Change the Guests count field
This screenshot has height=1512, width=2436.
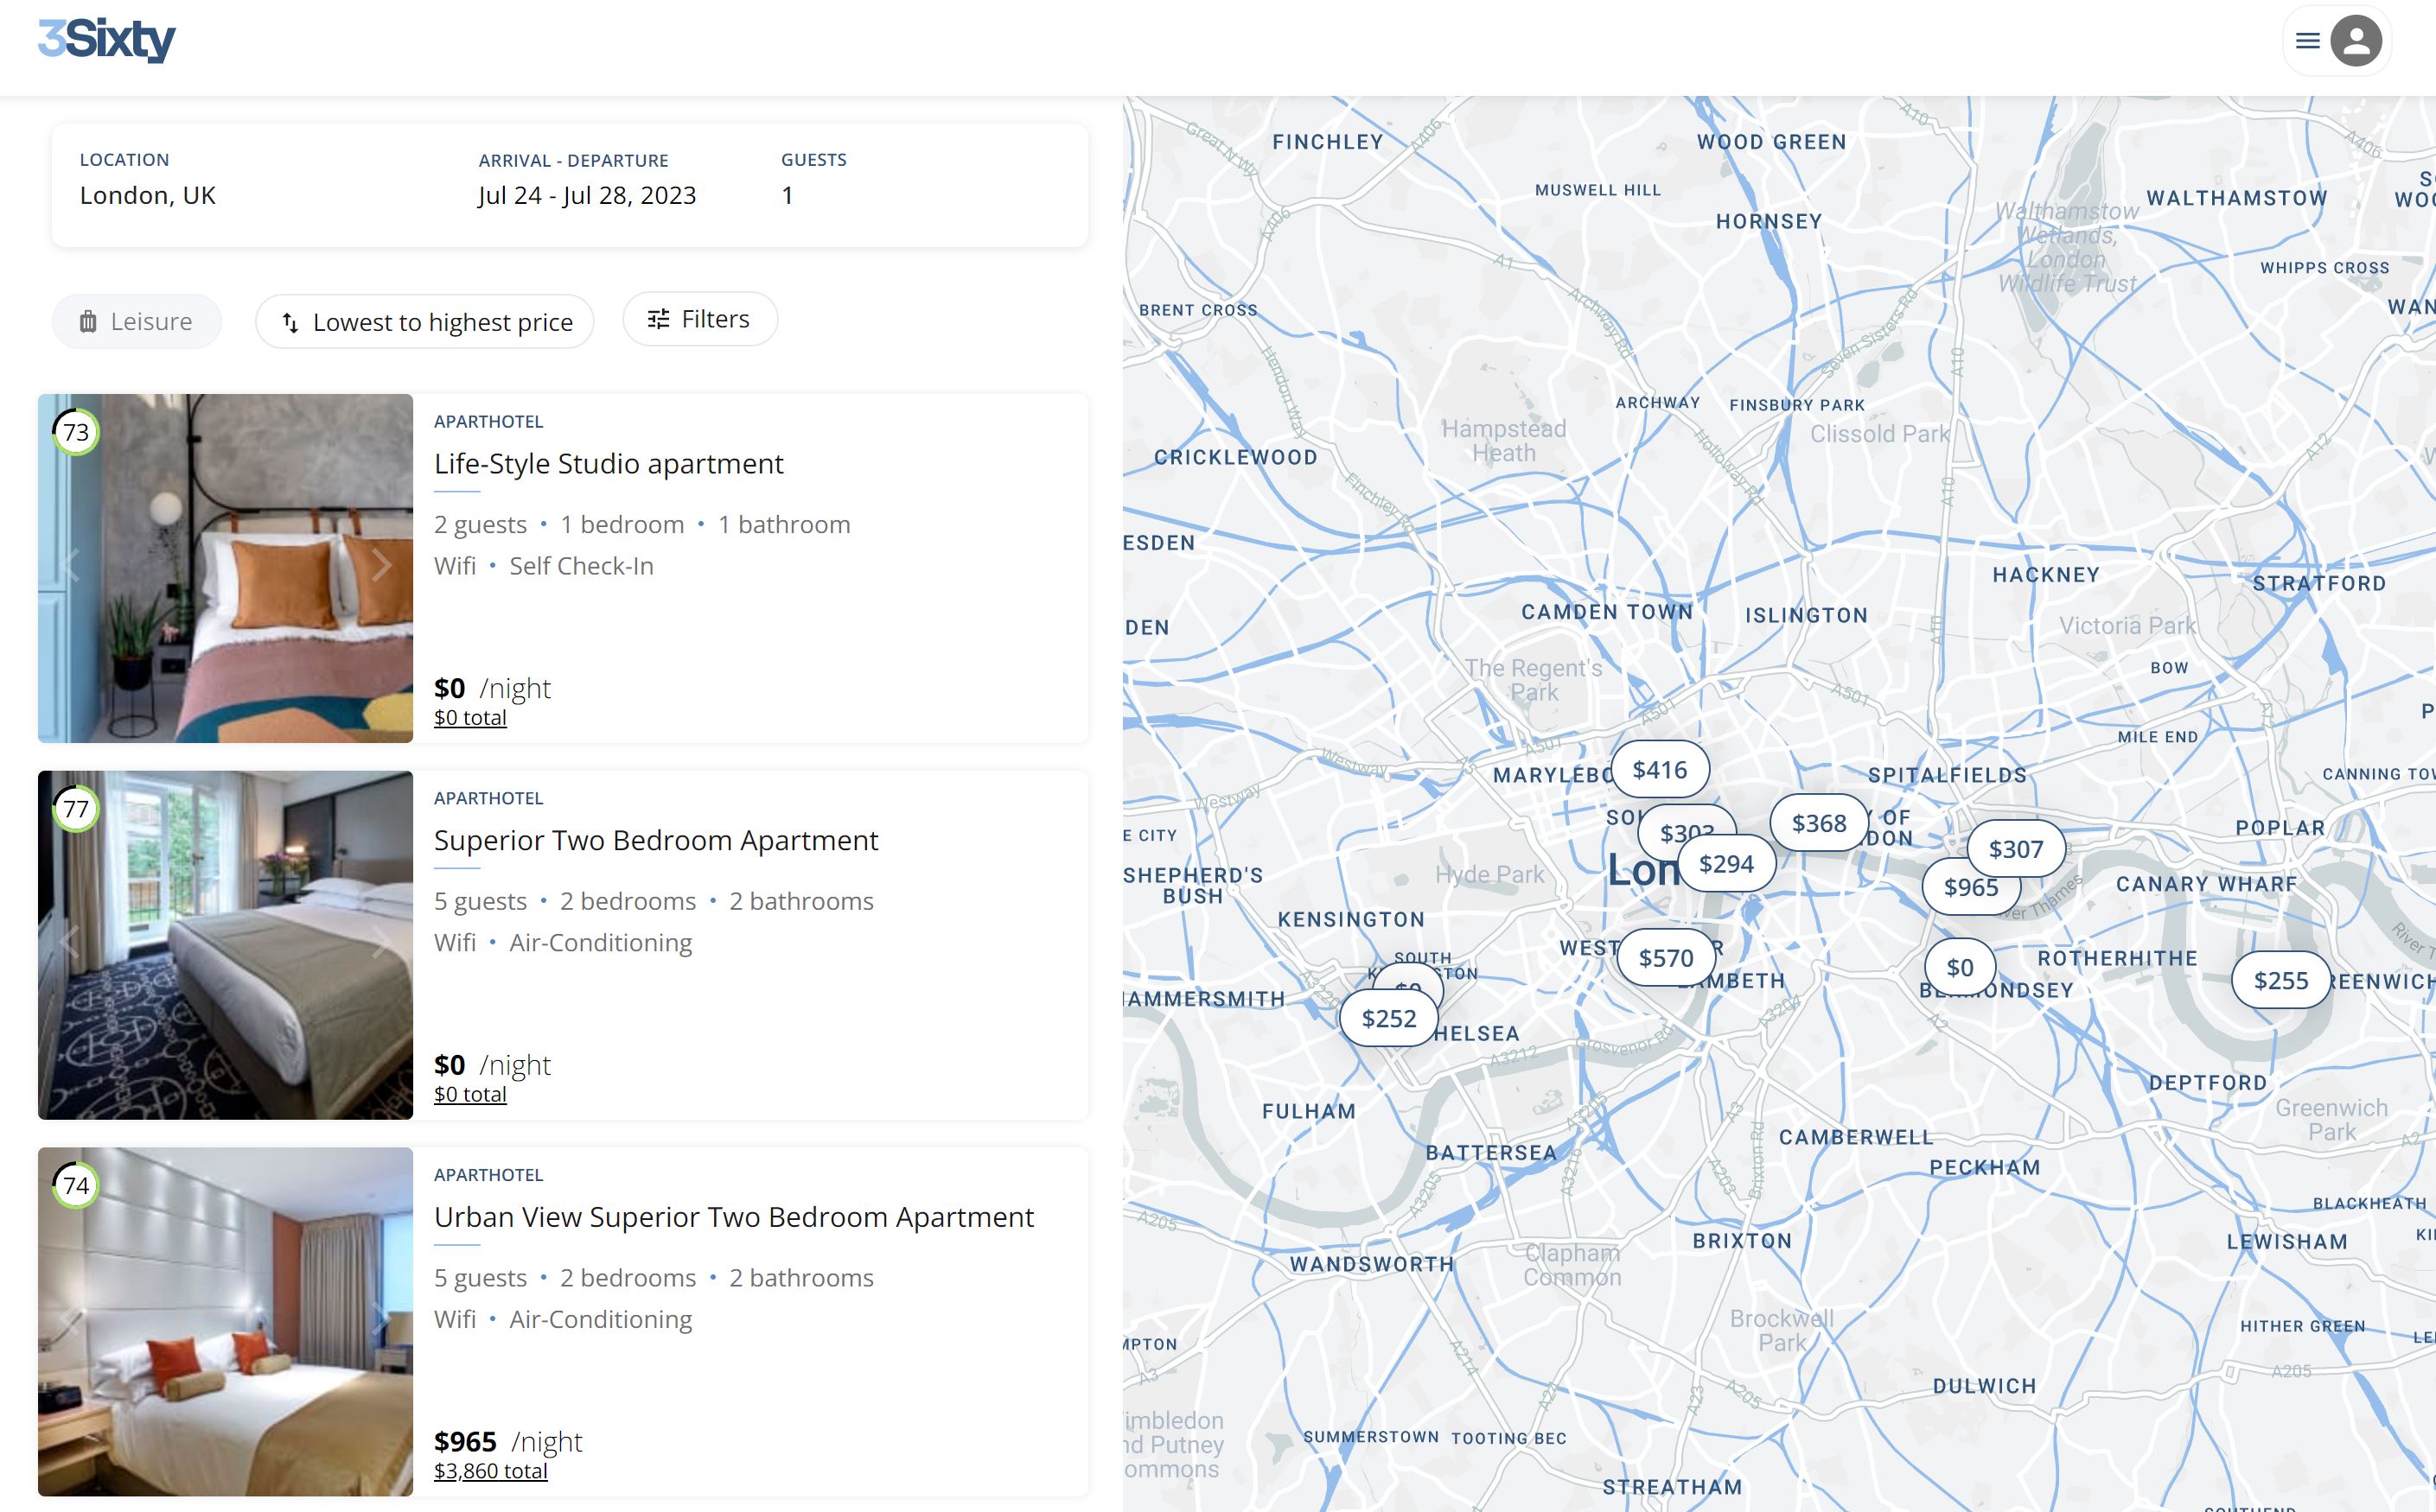(788, 195)
